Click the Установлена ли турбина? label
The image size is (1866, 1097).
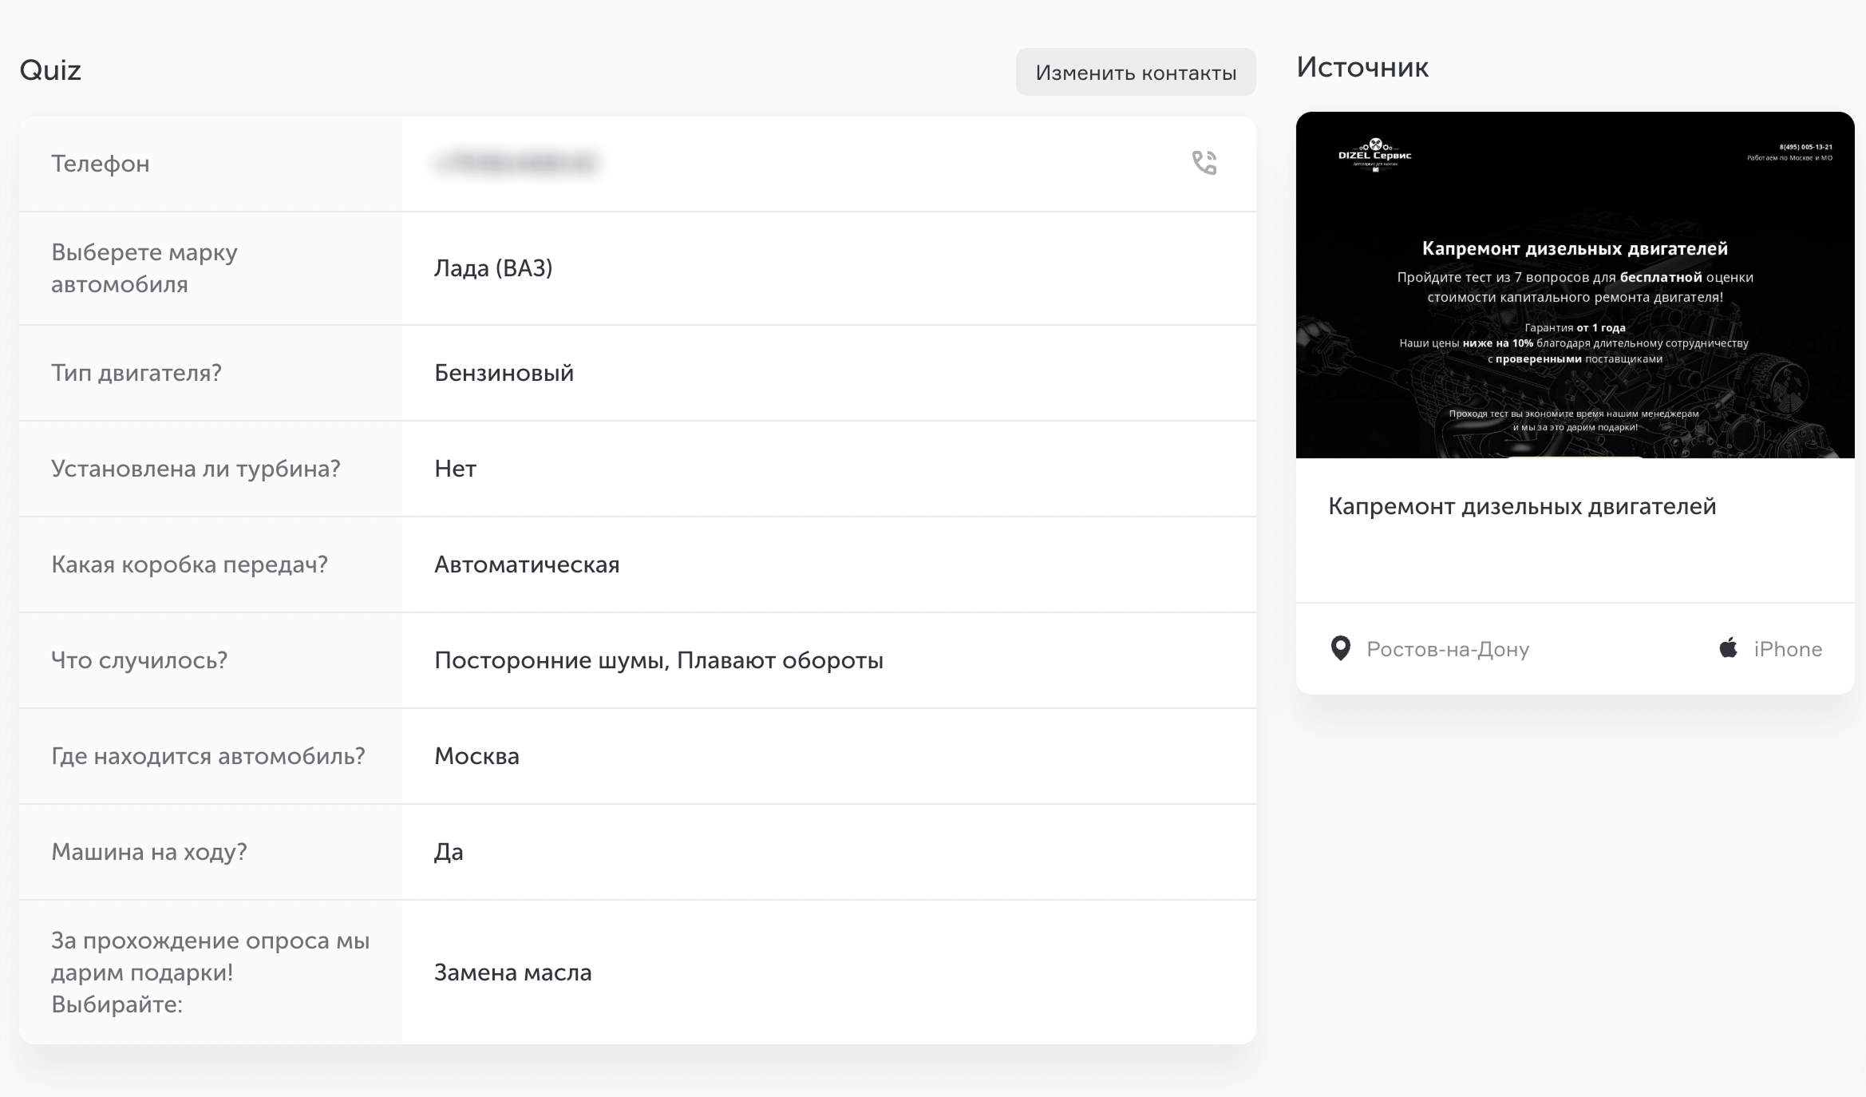[196, 469]
